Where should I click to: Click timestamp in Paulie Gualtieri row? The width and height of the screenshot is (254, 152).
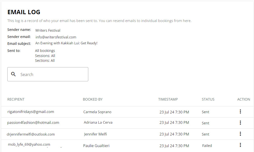coord(174,146)
